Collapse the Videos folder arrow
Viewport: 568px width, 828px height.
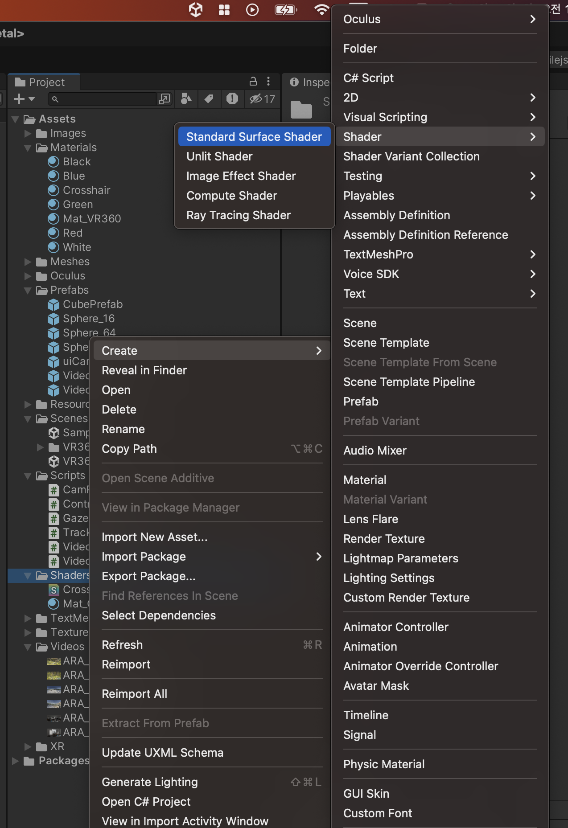click(x=28, y=647)
